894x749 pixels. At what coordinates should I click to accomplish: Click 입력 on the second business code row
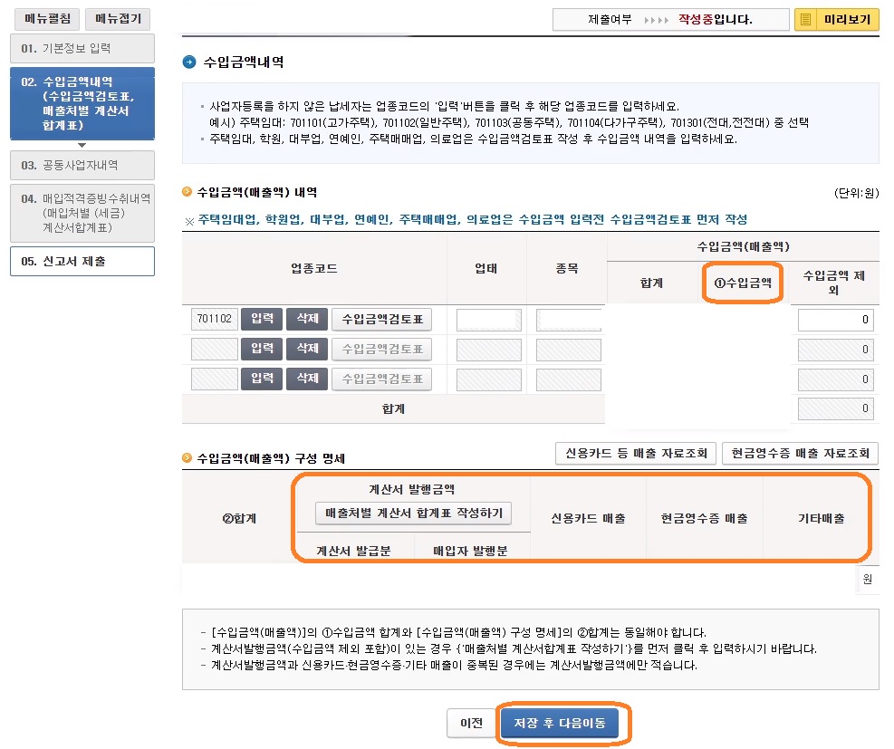[x=263, y=349]
